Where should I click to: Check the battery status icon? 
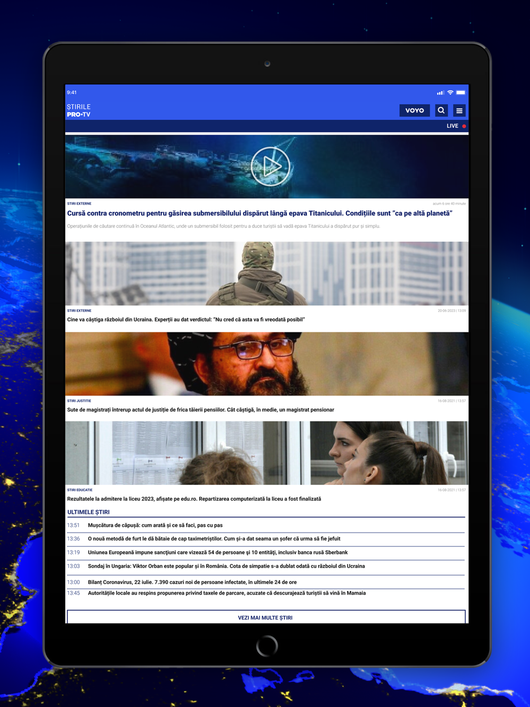tap(461, 92)
